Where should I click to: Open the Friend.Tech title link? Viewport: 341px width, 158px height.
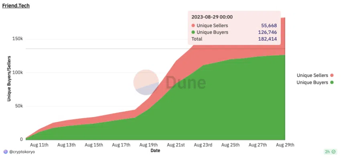16,6
